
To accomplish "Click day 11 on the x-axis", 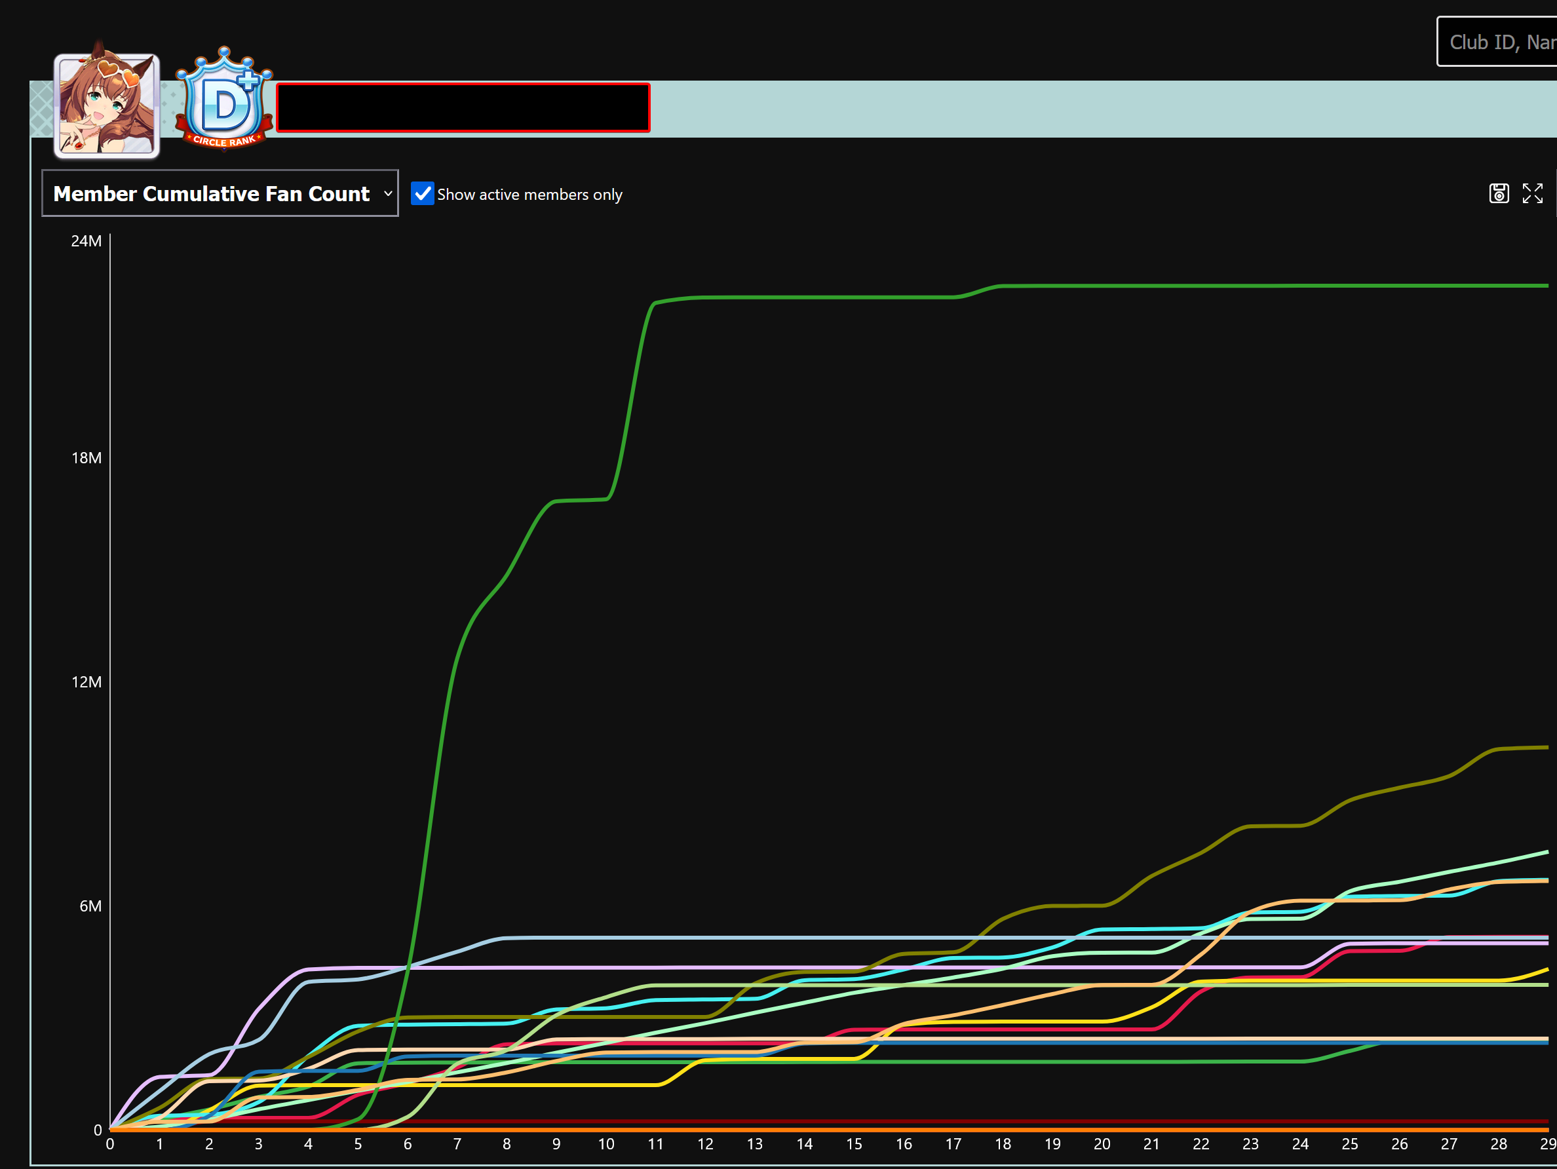I will (655, 1144).
